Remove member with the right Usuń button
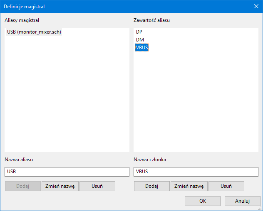263x211 pixels. tap(226, 186)
